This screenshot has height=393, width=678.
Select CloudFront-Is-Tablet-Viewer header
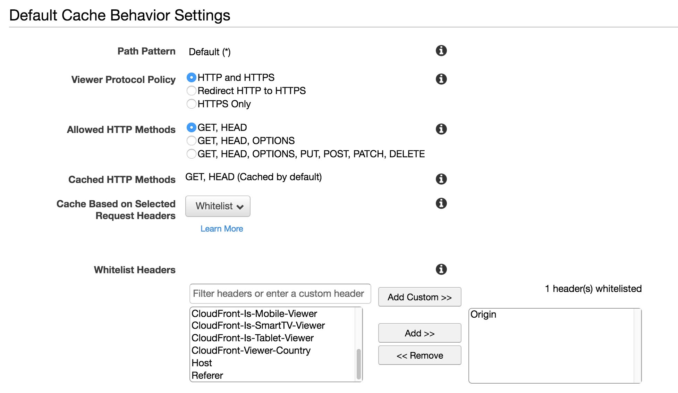click(273, 338)
